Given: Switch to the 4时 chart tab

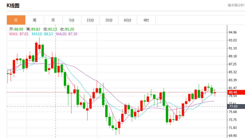Looking at the screenshot, I should pyautogui.click(x=146, y=20).
